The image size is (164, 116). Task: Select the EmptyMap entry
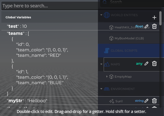click(123, 77)
